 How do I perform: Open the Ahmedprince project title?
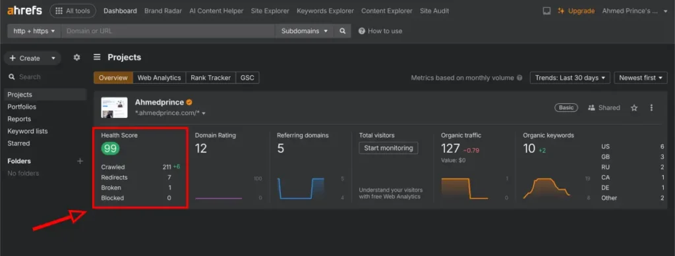(x=160, y=102)
